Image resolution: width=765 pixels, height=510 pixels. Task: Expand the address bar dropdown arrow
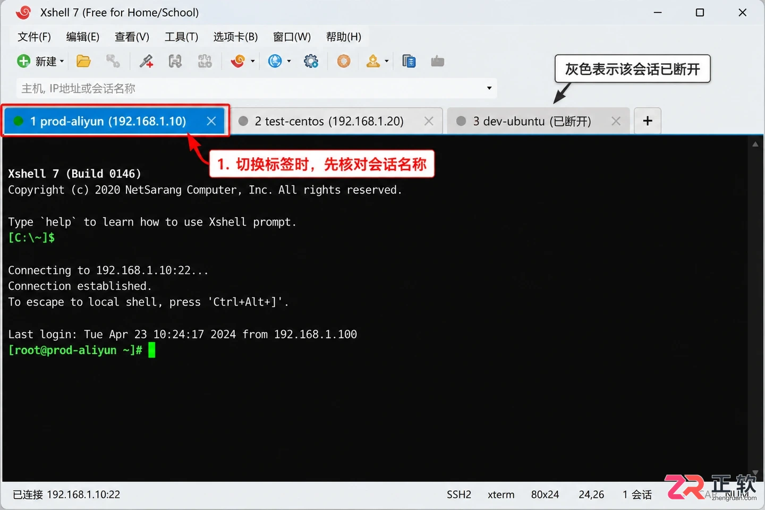[489, 88]
